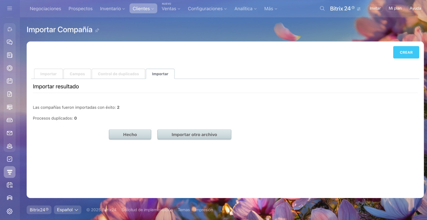Open the calendar icon in sidebar
This screenshot has width=427, height=220.
tap(10, 81)
